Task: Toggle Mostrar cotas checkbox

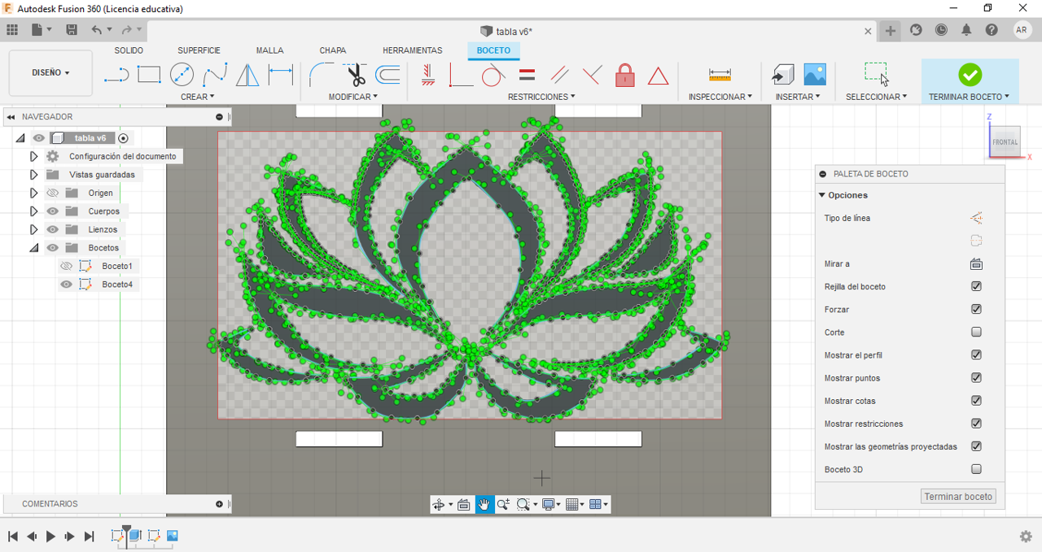Action: (x=976, y=400)
